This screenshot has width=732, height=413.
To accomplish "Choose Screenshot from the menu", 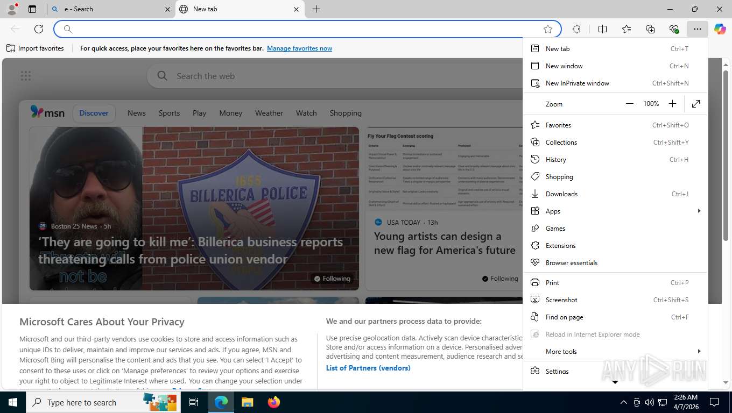I will 615,300.
